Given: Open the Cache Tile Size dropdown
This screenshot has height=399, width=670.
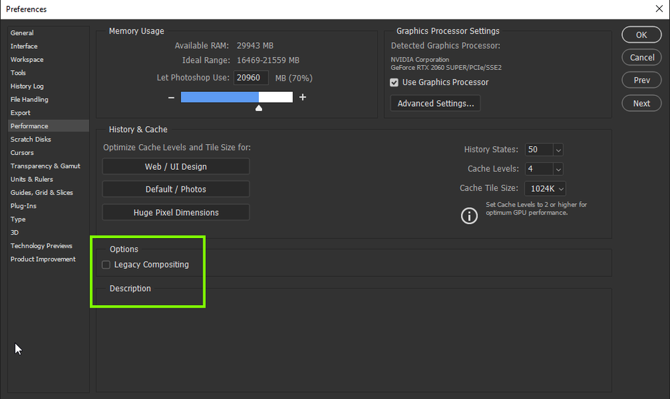Looking at the screenshot, I should [546, 188].
